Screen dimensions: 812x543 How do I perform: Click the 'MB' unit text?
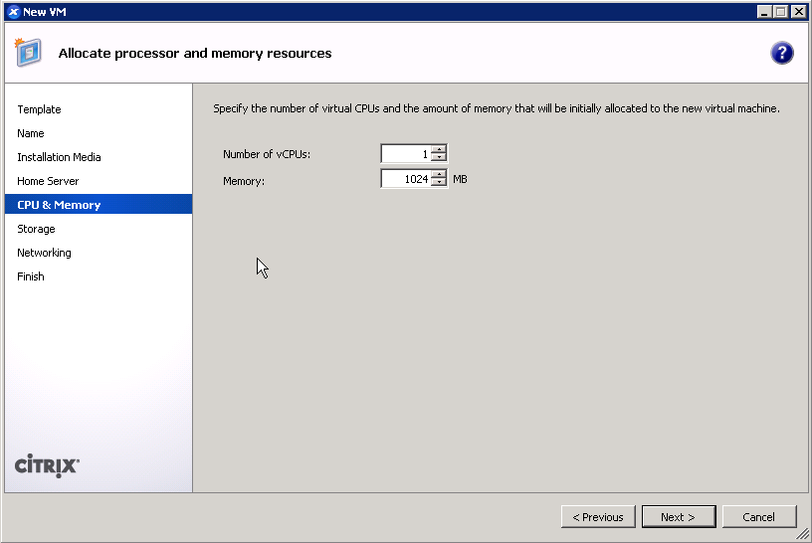[460, 179]
